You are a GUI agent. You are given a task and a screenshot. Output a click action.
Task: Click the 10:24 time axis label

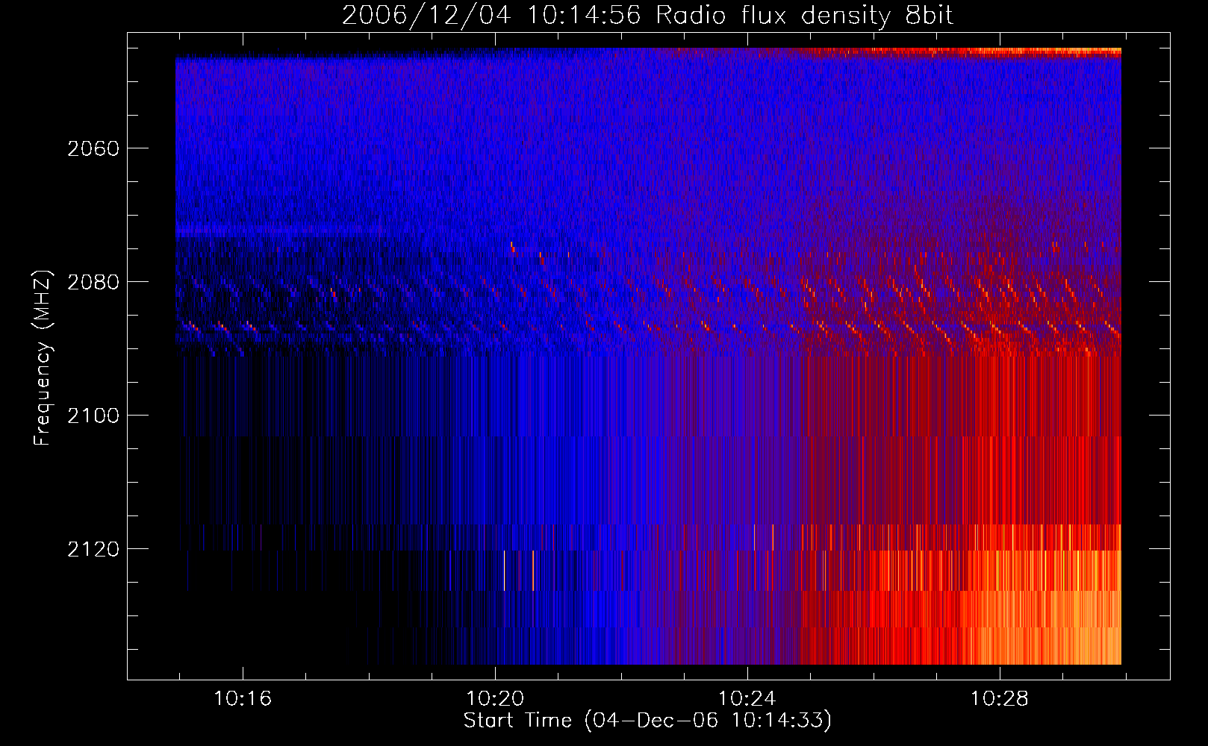pos(747,699)
